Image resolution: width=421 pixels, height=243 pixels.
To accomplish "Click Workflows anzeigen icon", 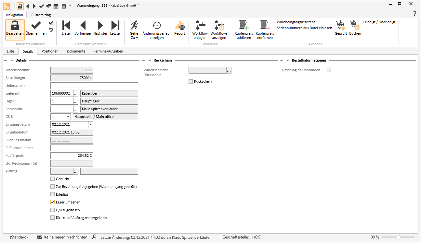I will tap(219, 25).
